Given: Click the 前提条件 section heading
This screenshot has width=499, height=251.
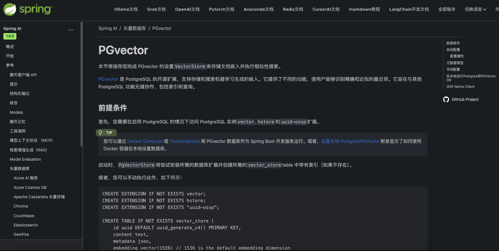Looking at the screenshot, I should coord(113,108).
